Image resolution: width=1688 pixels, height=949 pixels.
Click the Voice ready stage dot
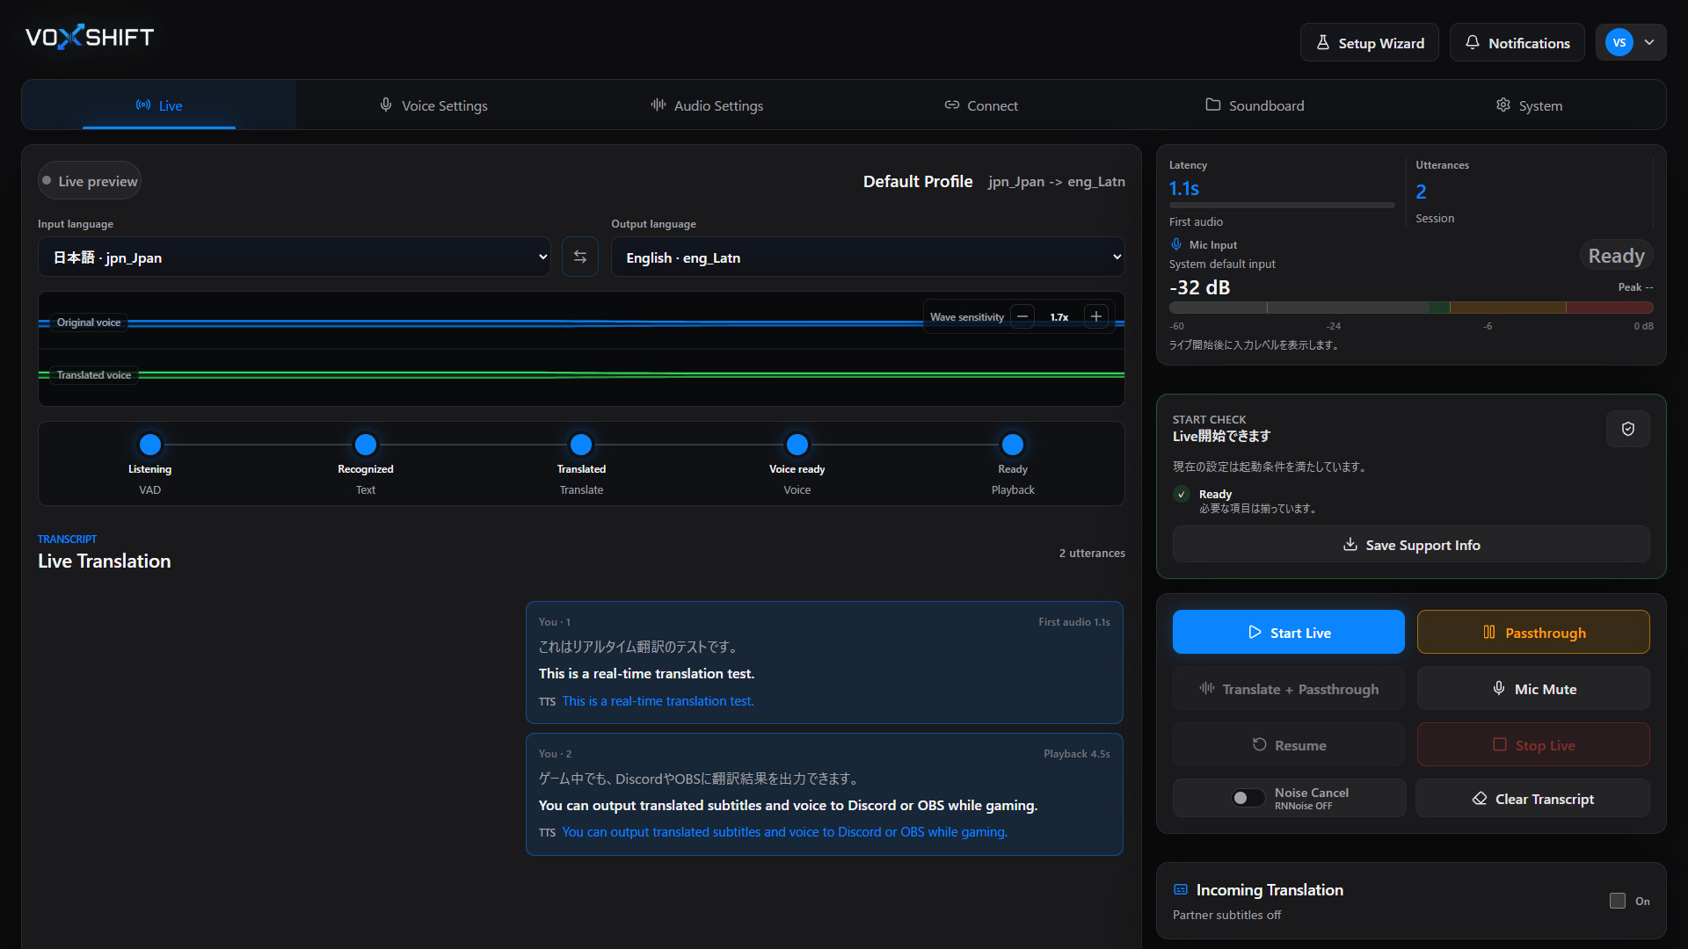797,445
